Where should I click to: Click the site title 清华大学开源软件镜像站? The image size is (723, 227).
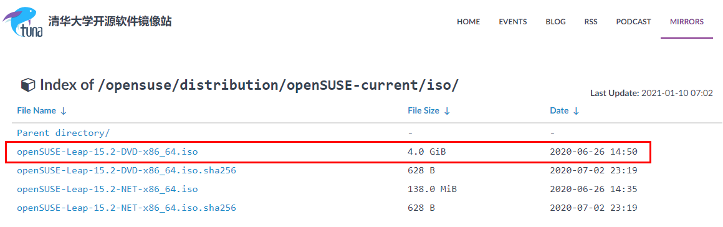click(x=110, y=21)
